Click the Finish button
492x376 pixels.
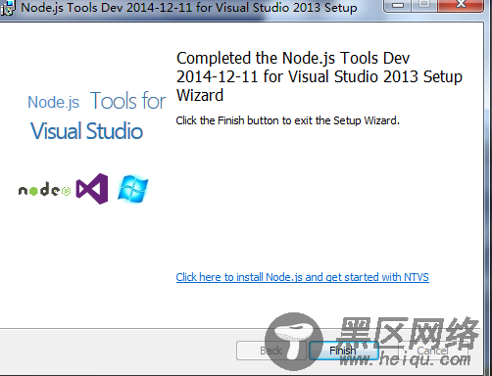344,351
